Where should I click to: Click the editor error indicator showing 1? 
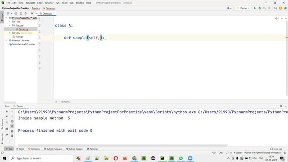(x=277, y=18)
